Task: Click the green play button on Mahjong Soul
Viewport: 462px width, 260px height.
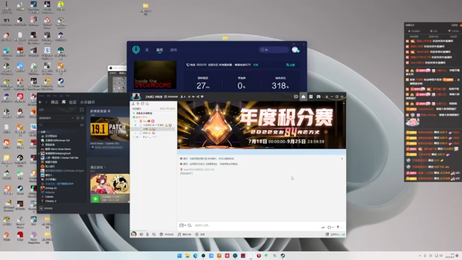Action: click(x=95, y=199)
